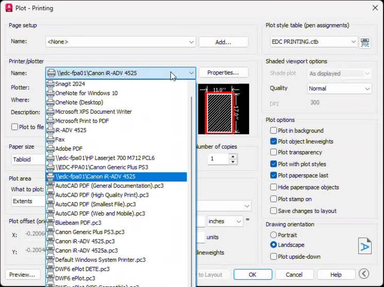Pick AutoCAD PDF (High Quality Print).pc3
This screenshot has height=287, width=384.
102,195
